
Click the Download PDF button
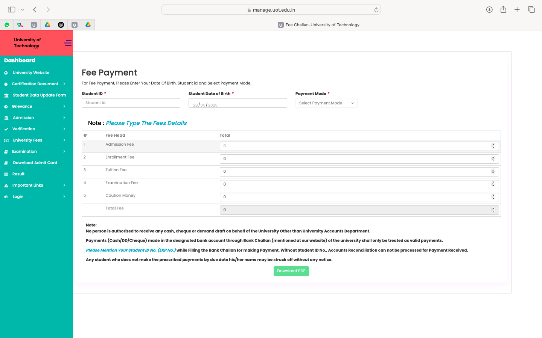pos(291,271)
